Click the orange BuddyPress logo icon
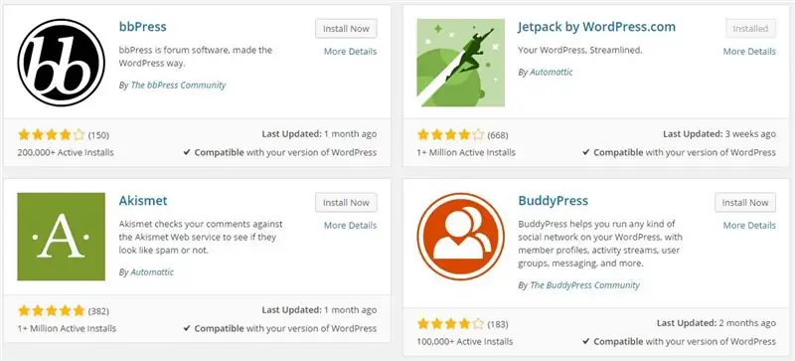The height and width of the screenshot is (361, 795). [460, 237]
